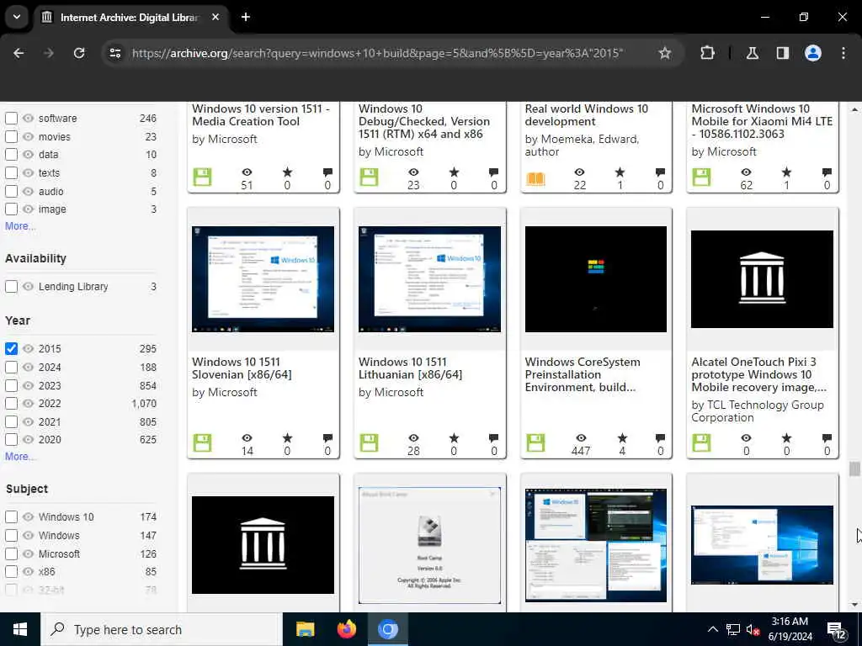Click the scrollbar up arrow
The width and height of the screenshot is (862, 646).
tap(854, 109)
